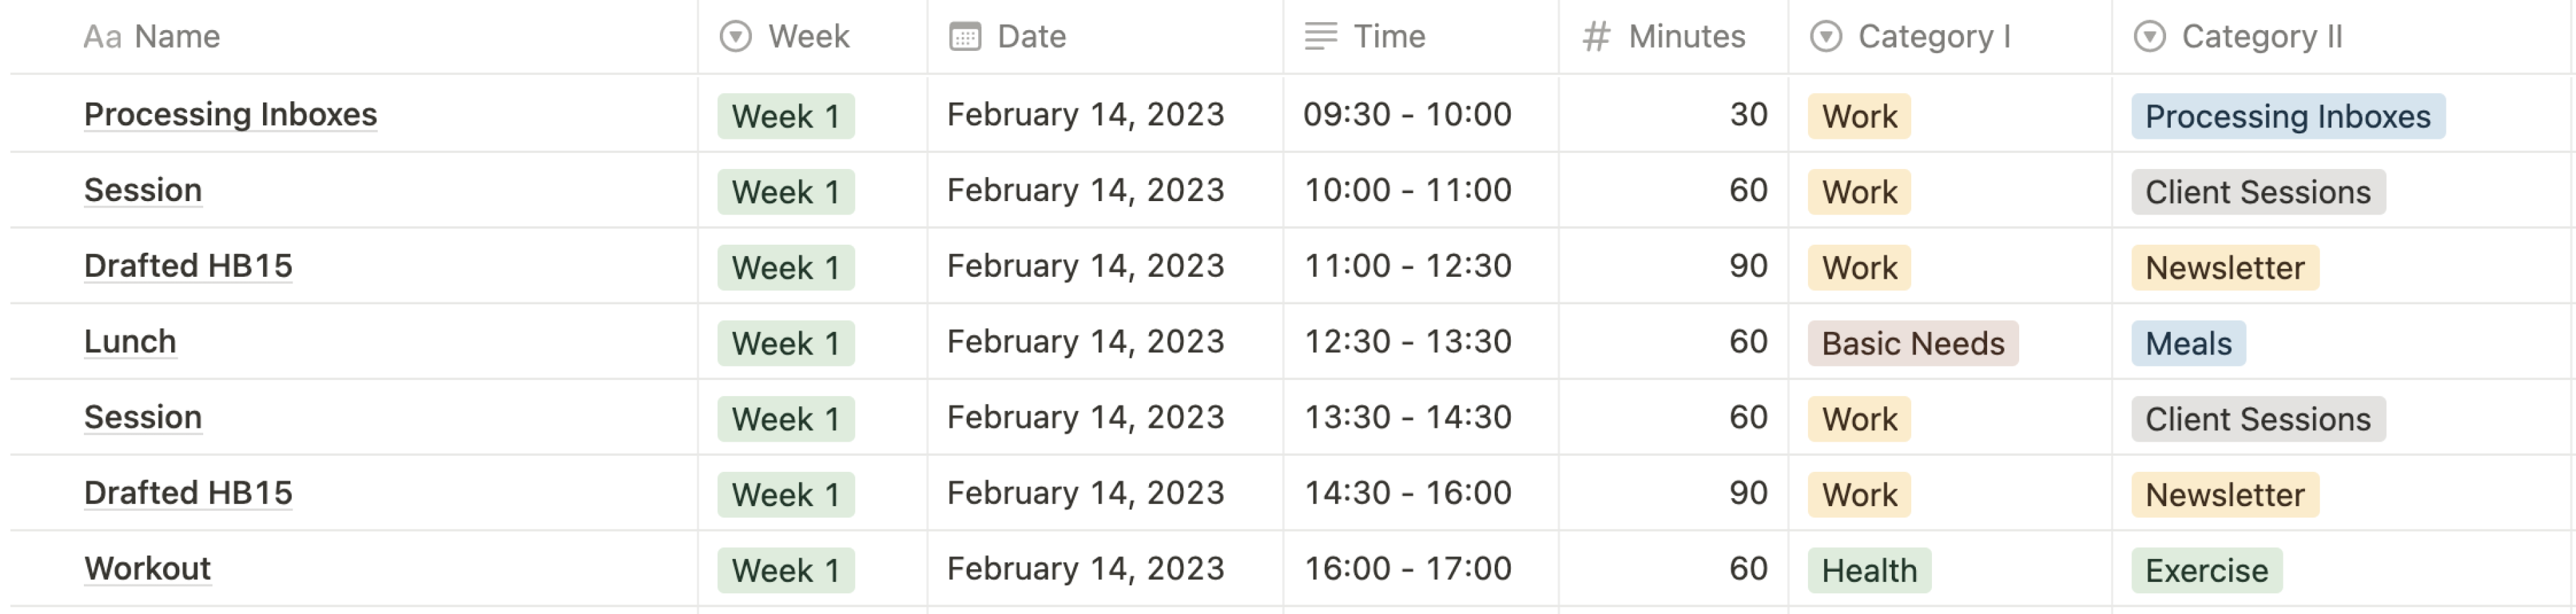Open the first Drafted HB15 entry
2576x614 pixels.
tap(187, 266)
